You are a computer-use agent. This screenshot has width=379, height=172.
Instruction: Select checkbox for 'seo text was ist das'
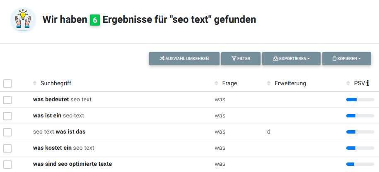point(7,132)
